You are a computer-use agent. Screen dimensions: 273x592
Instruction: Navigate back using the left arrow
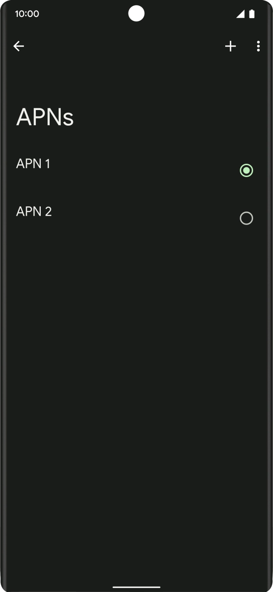[x=19, y=46]
